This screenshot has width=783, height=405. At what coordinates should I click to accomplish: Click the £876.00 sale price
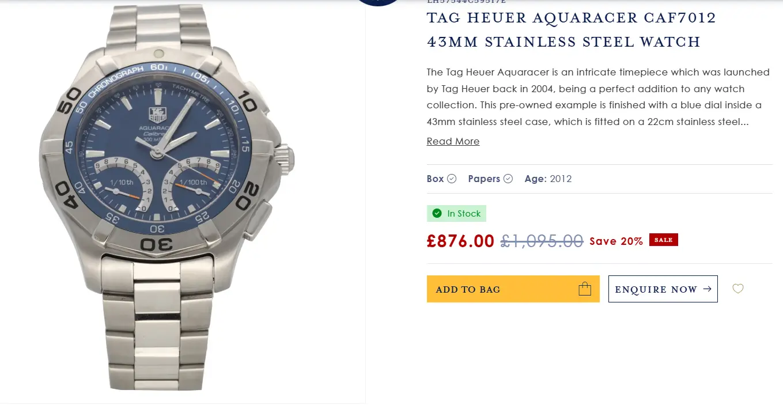click(460, 241)
